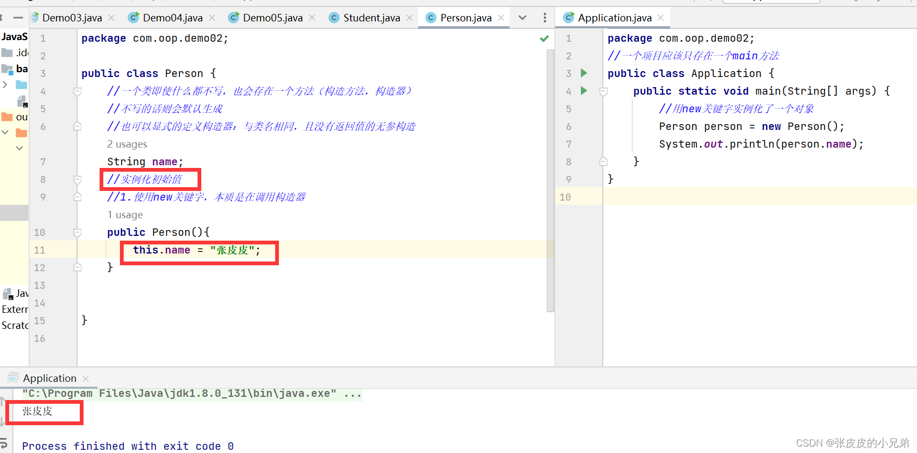917x453 pixels.
Task: Close the Student.java tab
Action: pos(410,18)
